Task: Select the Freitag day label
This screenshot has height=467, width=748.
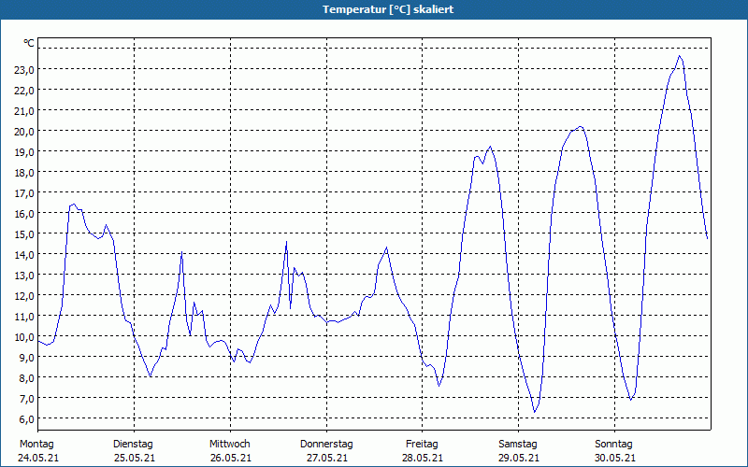Action: click(423, 444)
